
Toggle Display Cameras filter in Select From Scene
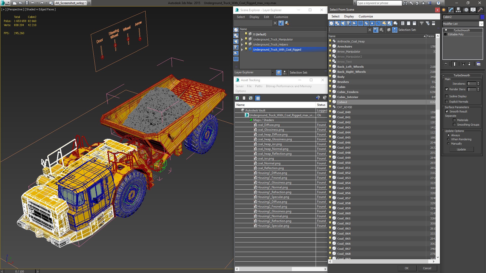pyautogui.click(x=349, y=23)
